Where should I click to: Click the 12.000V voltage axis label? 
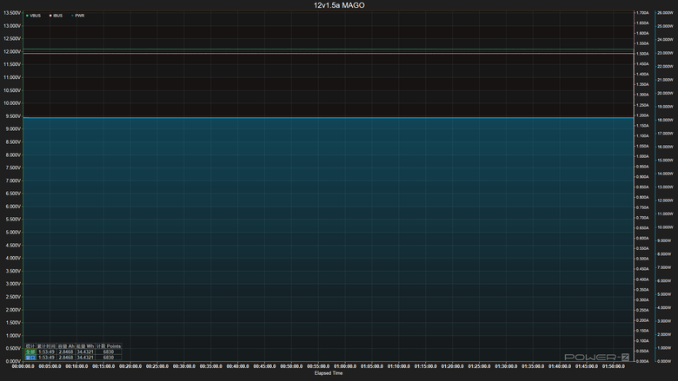click(x=12, y=51)
